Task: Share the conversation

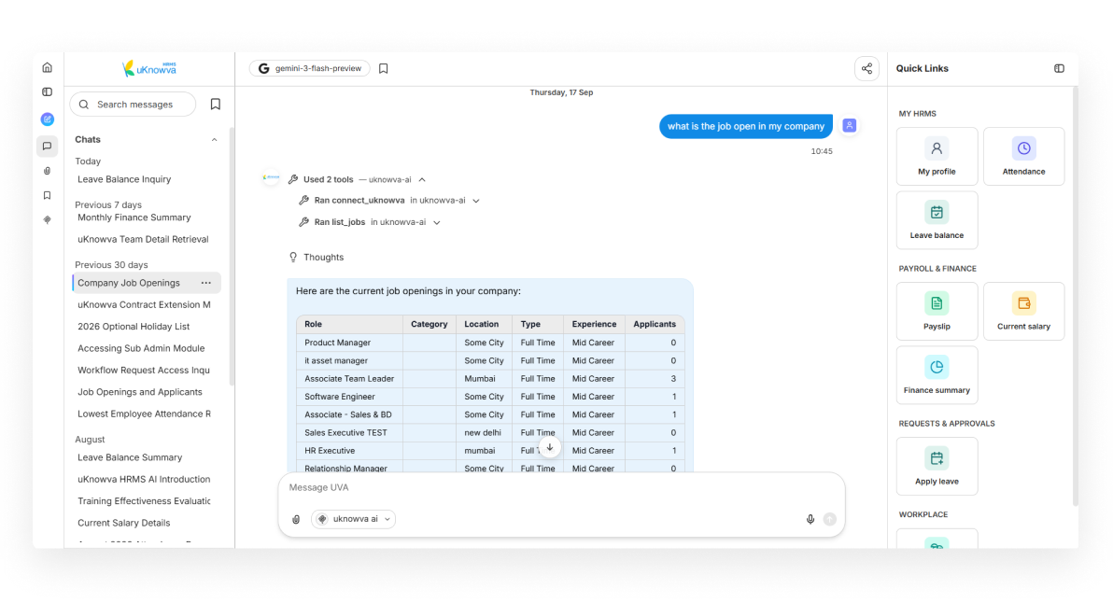Action: 866,69
